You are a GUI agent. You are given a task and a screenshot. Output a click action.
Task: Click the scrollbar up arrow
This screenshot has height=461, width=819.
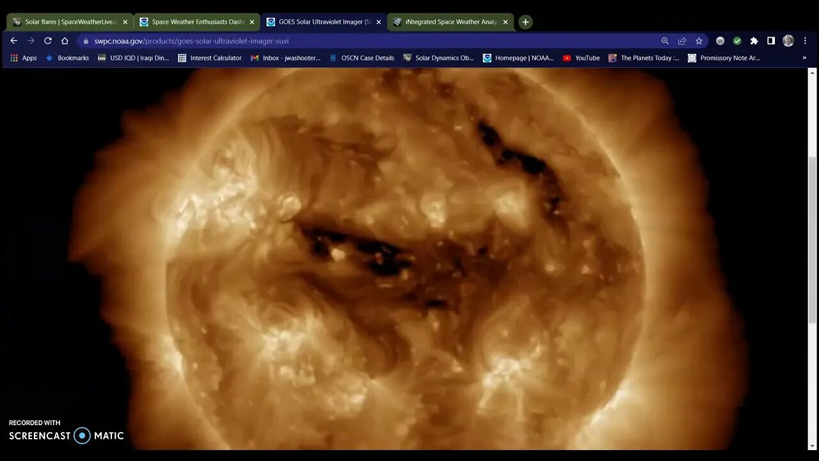[813, 72]
